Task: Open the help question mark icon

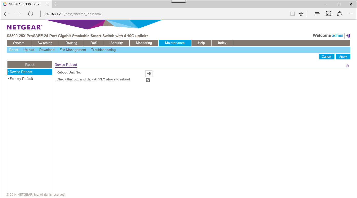Action: coord(347,66)
